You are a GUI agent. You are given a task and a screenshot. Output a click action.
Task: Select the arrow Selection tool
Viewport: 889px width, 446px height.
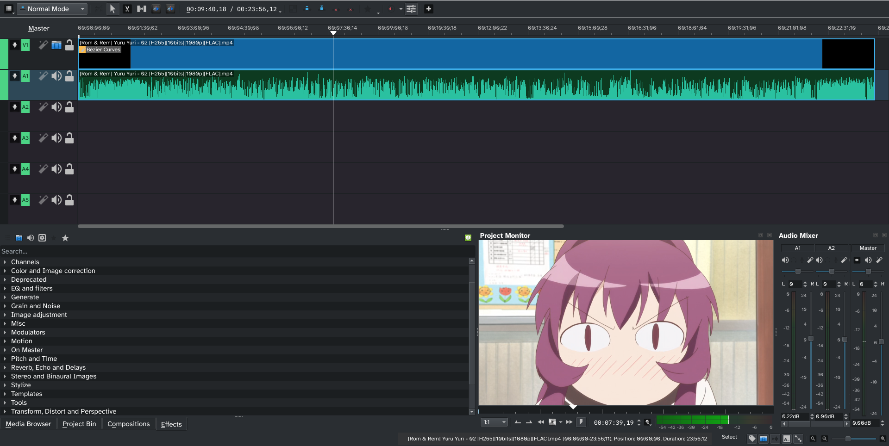[113, 9]
